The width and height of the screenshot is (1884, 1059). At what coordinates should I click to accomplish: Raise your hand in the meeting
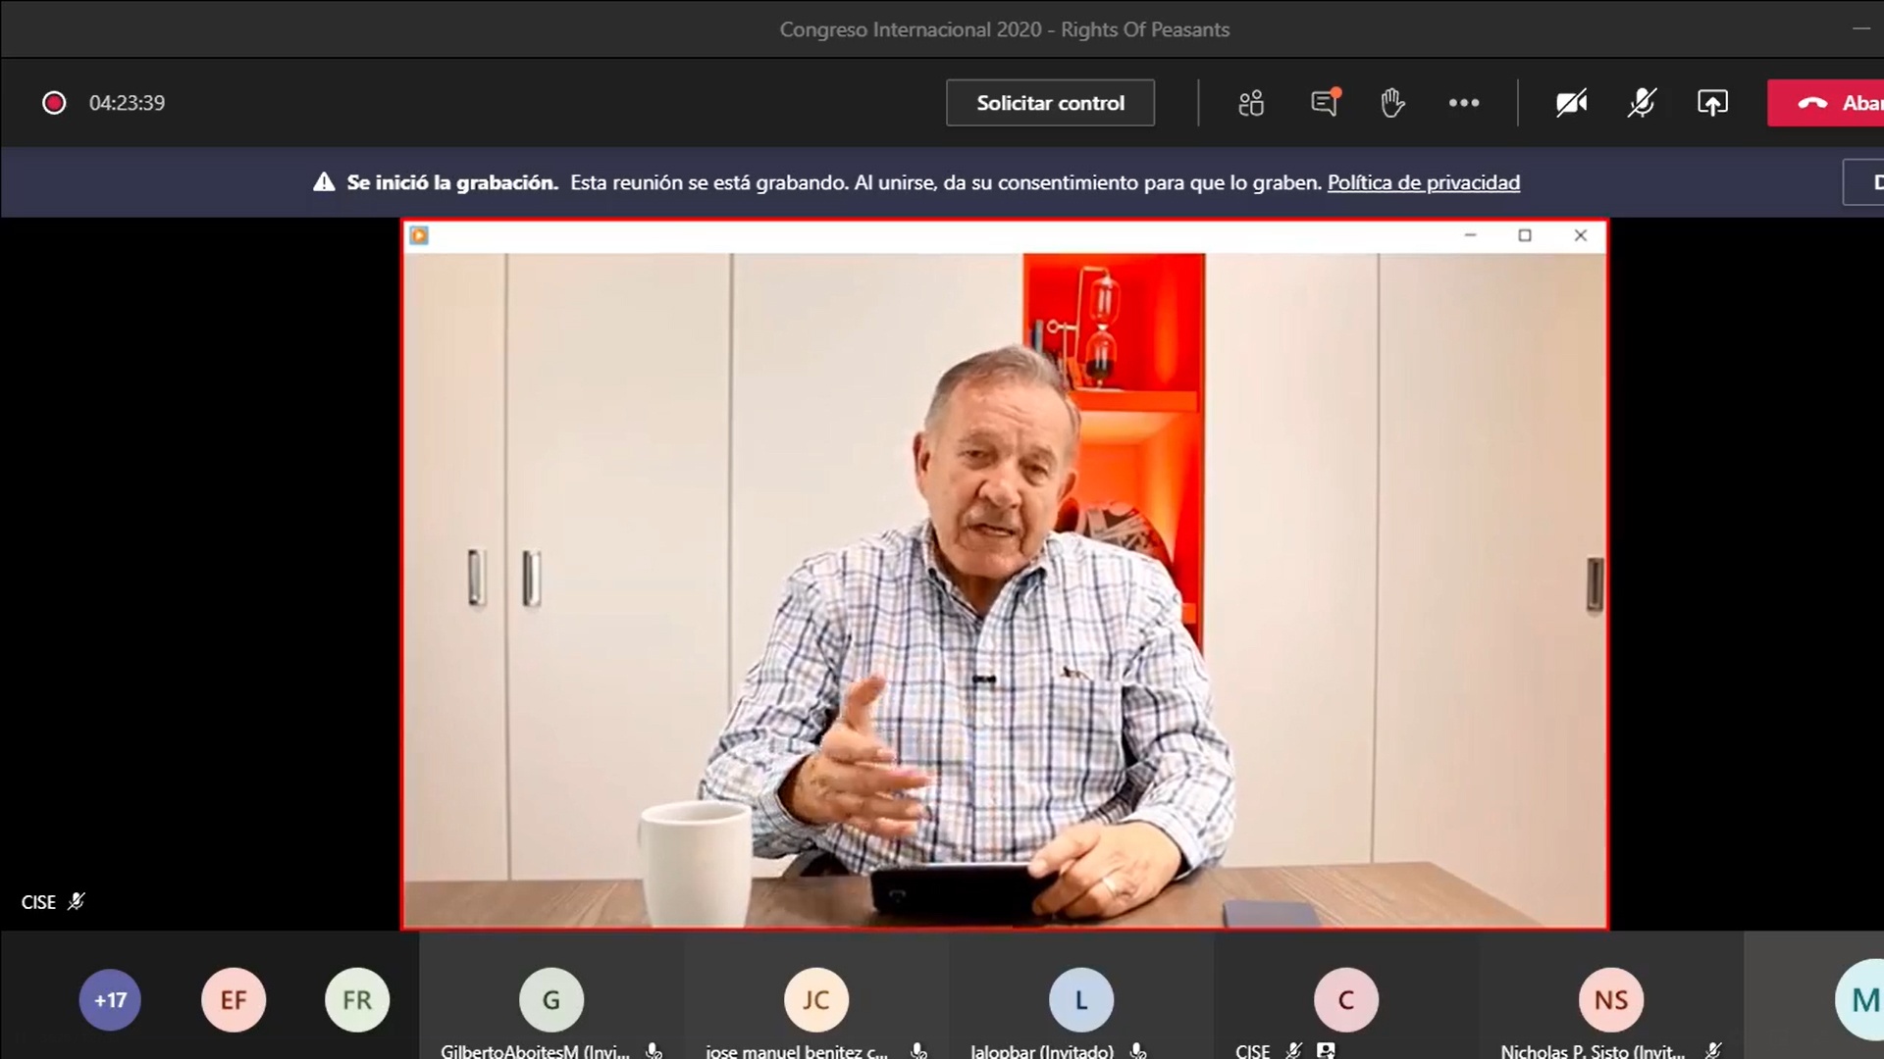point(1392,103)
